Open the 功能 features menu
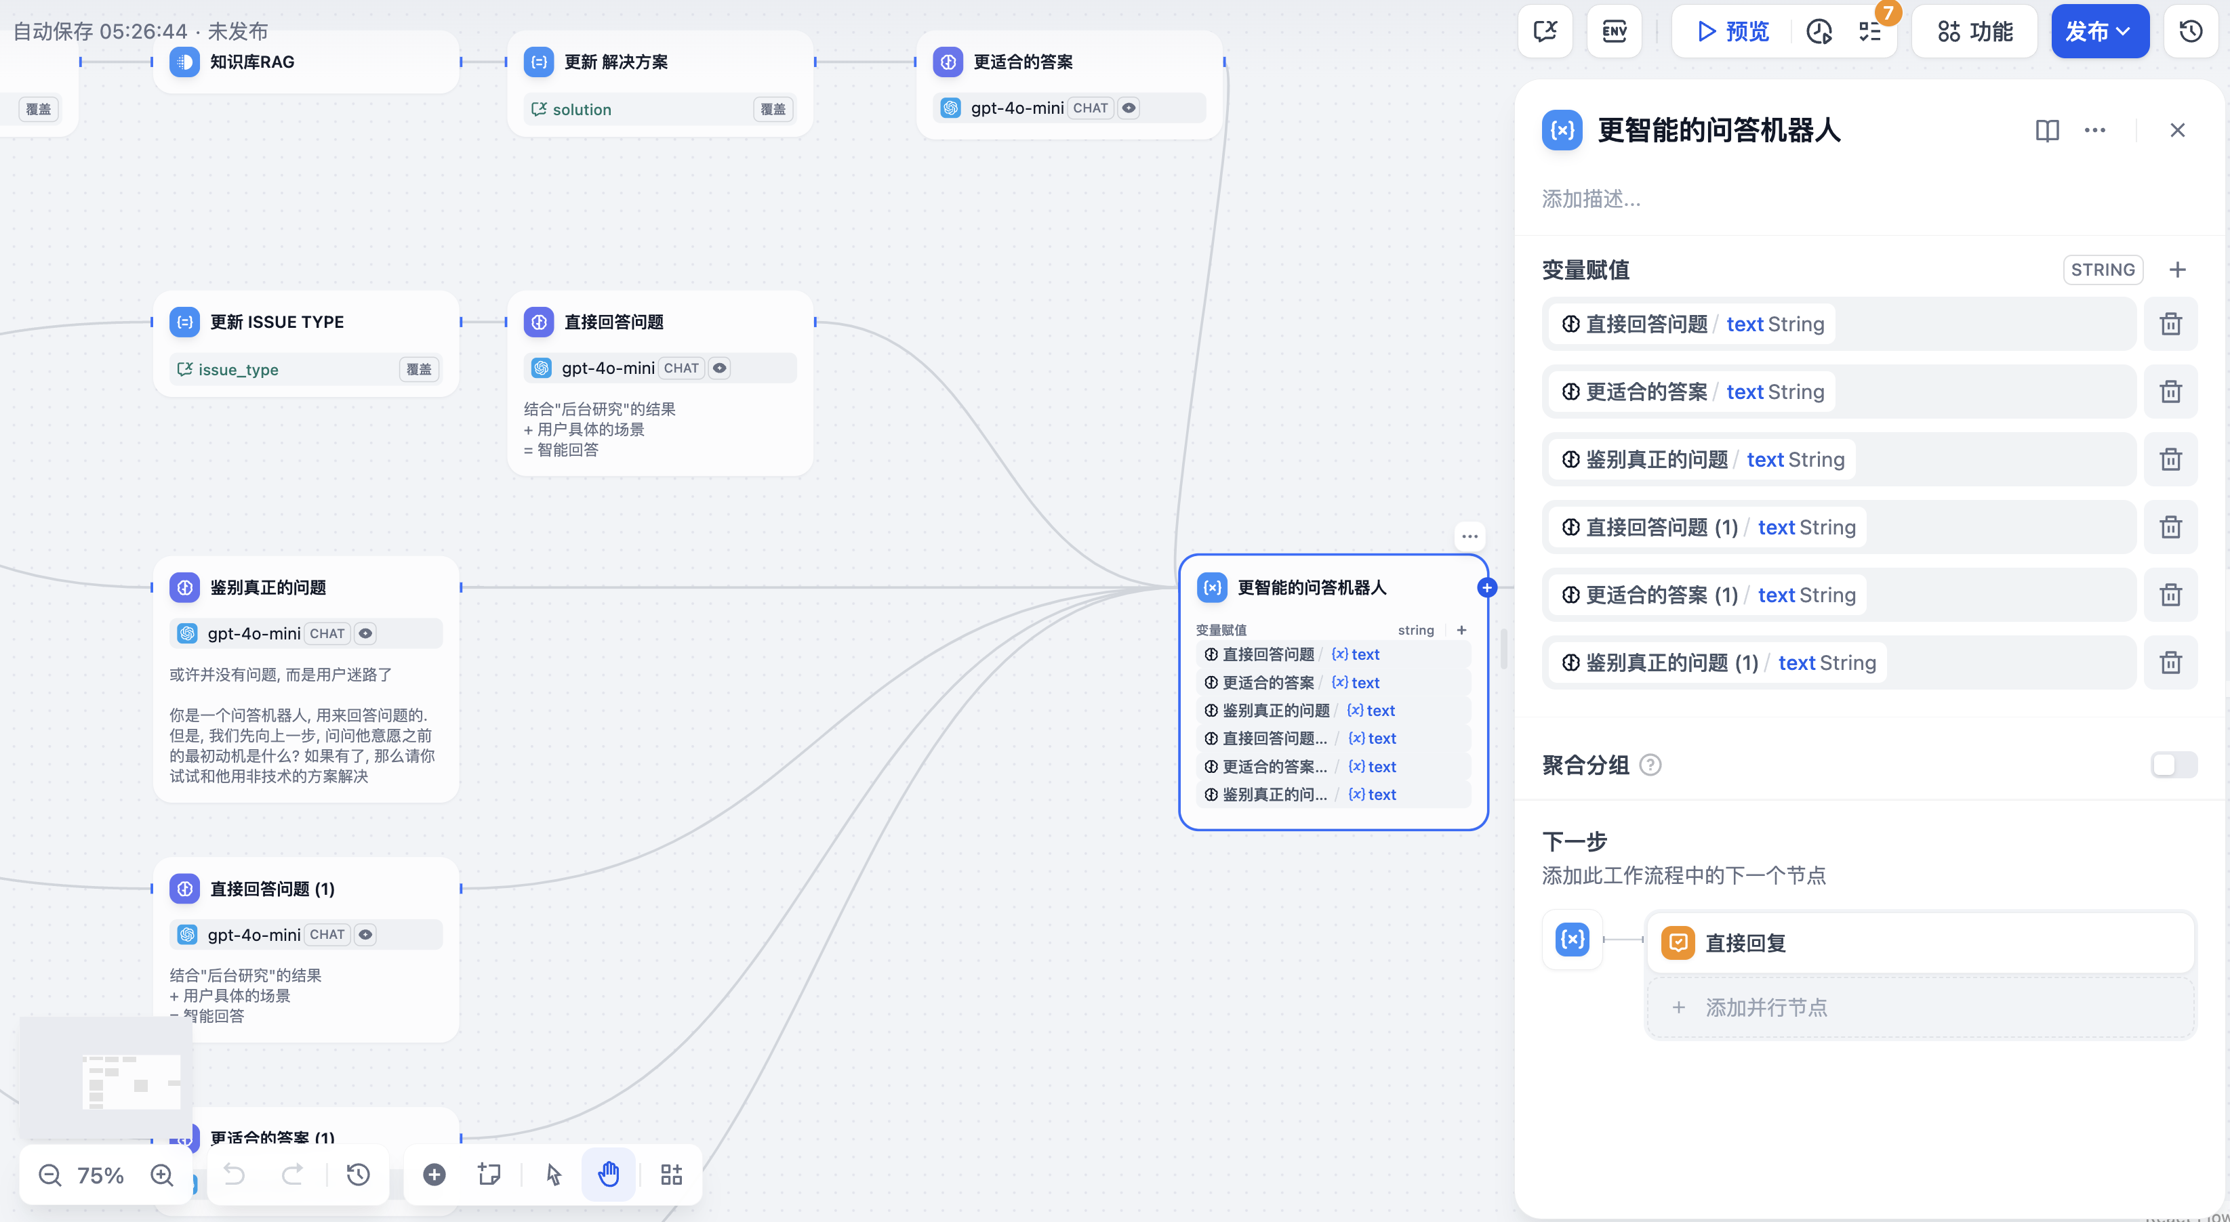 click(x=1976, y=32)
